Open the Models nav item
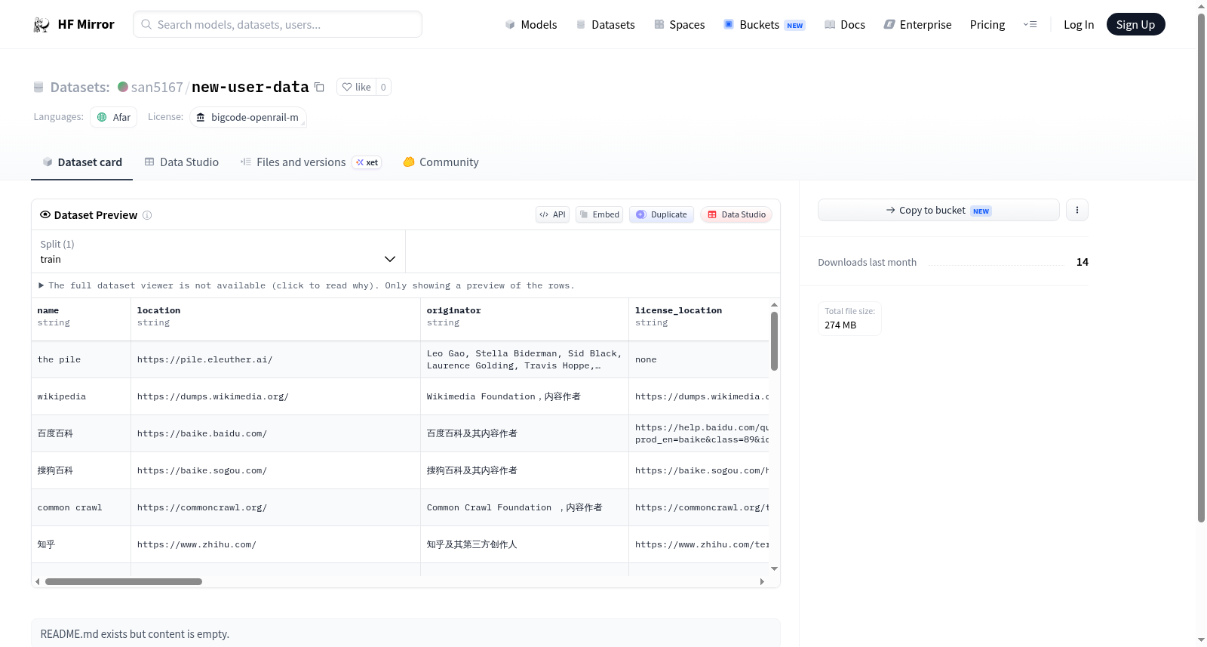 531,25
